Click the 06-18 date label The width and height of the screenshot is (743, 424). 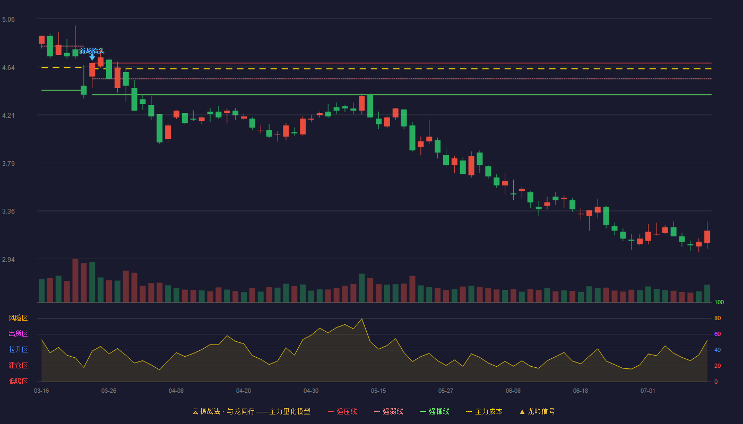[581, 391]
